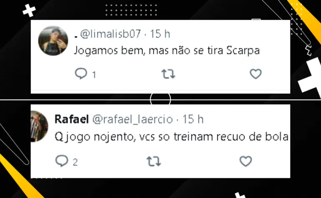This screenshot has height=198, width=321.
Task: Like the tweet about Scarpa
Action: pyautogui.click(x=256, y=74)
